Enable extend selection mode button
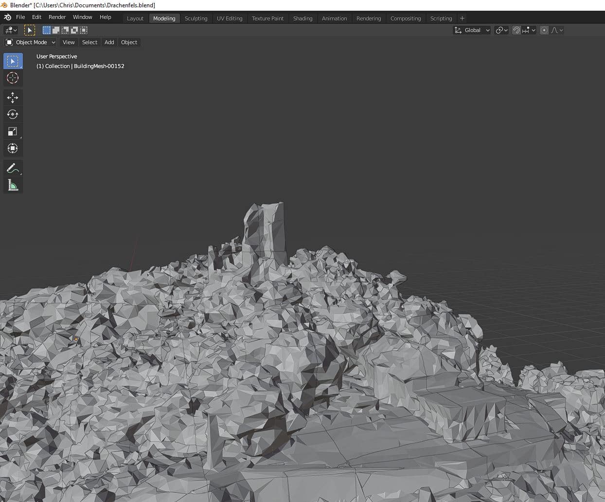The width and height of the screenshot is (605, 502). tap(56, 30)
